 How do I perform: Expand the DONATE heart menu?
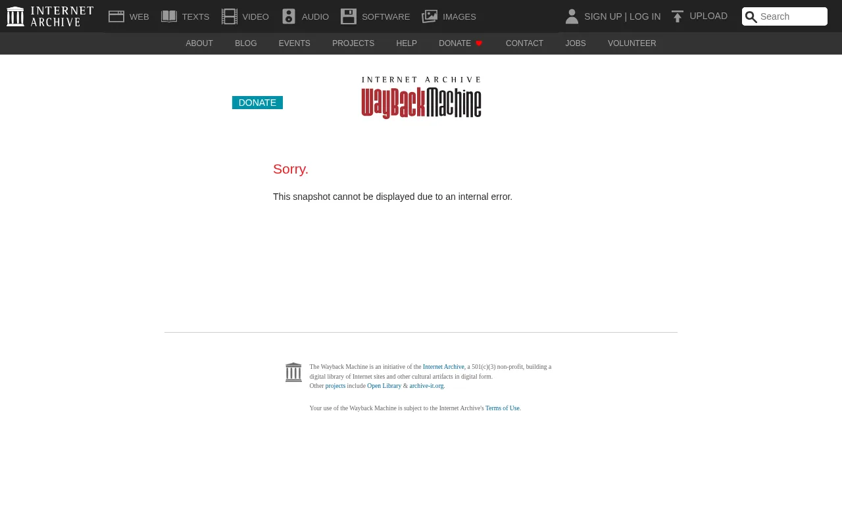(461, 43)
